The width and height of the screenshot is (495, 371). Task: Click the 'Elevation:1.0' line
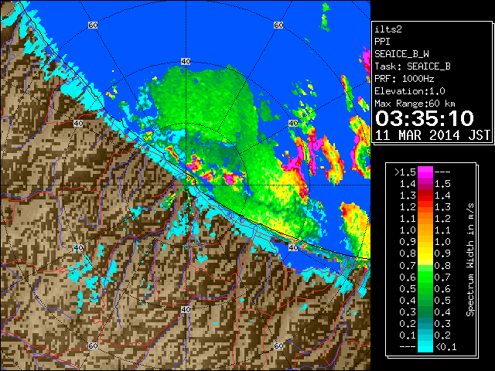point(410,91)
